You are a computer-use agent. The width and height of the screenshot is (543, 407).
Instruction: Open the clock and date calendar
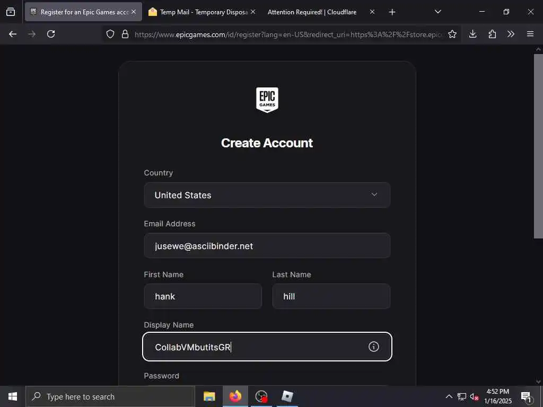(497, 396)
